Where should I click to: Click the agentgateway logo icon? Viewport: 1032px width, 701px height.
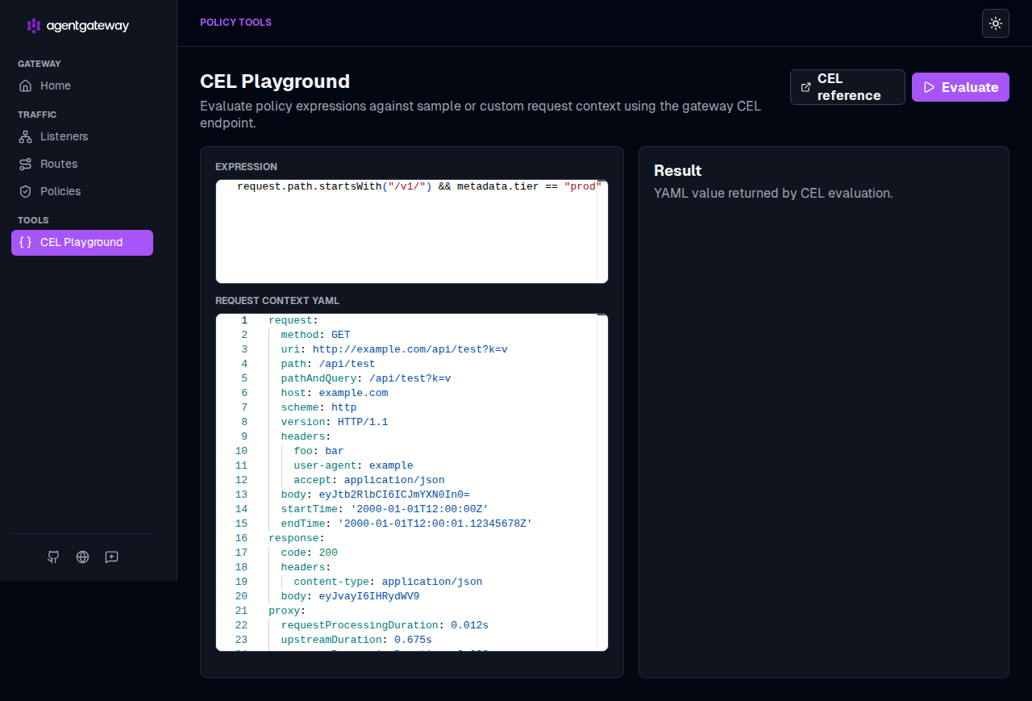(x=34, y=26)
